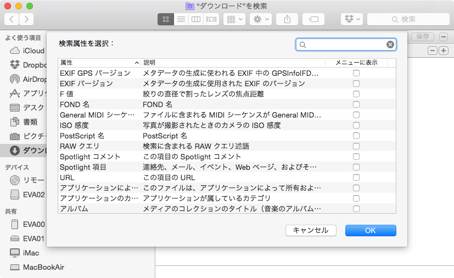
Task: Check the box for Spotlight 項目
Action: (356, 167)
